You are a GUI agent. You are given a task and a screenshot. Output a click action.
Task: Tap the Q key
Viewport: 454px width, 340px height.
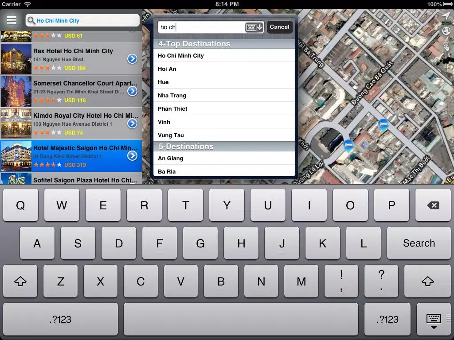click(x=20, y=205)
